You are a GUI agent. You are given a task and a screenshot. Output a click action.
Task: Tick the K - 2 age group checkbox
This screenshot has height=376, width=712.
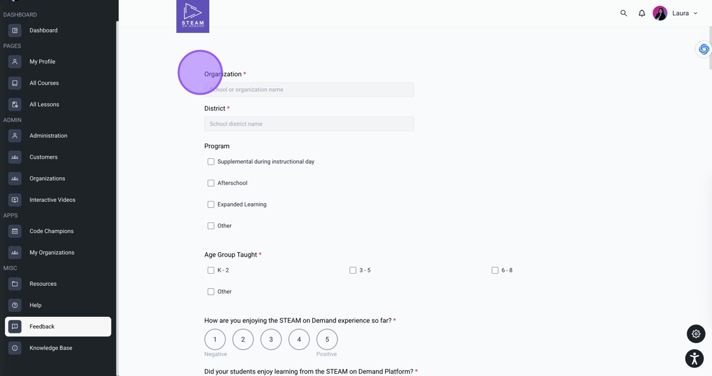pyautogui.click(x=211, y=271)
